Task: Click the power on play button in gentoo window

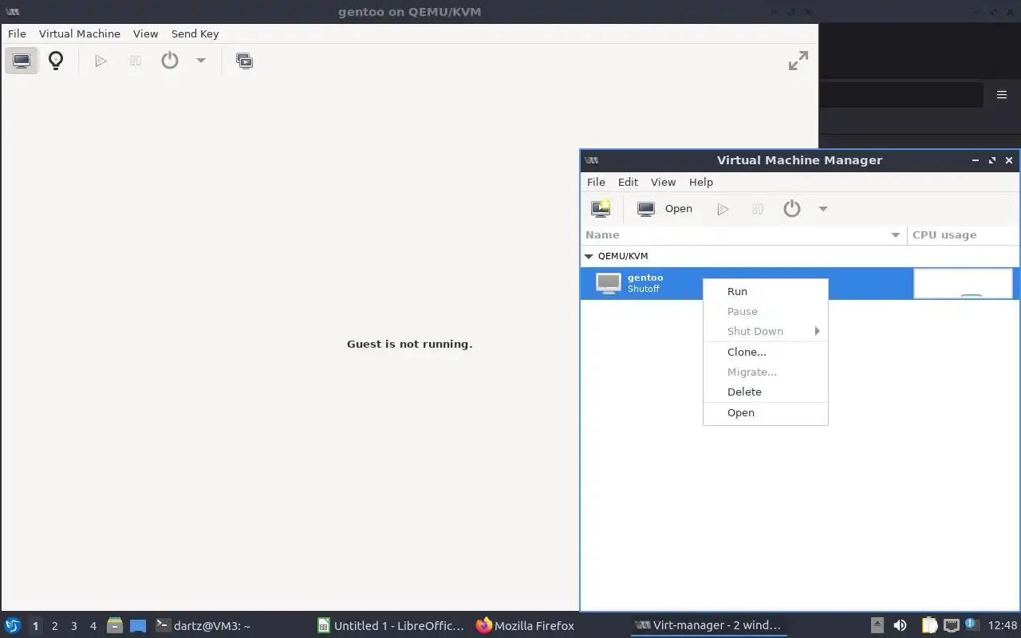Action: 101,61
